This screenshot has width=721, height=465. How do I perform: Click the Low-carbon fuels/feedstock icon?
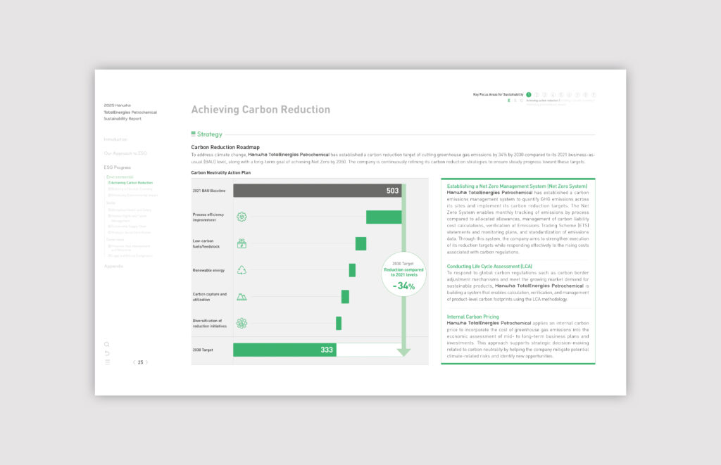(242, 243)
